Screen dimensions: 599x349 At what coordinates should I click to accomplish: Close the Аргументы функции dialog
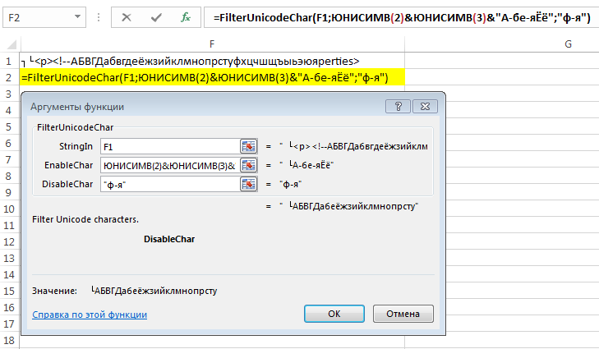[425, 107]
